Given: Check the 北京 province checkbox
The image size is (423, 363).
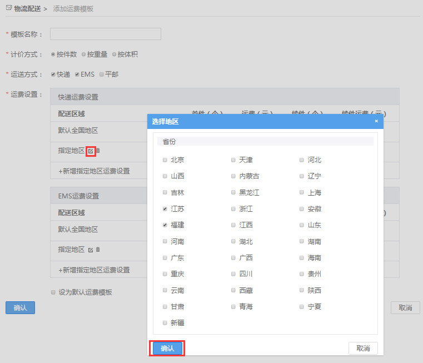Looking at the screenshot, I should (x=165, y=160).
